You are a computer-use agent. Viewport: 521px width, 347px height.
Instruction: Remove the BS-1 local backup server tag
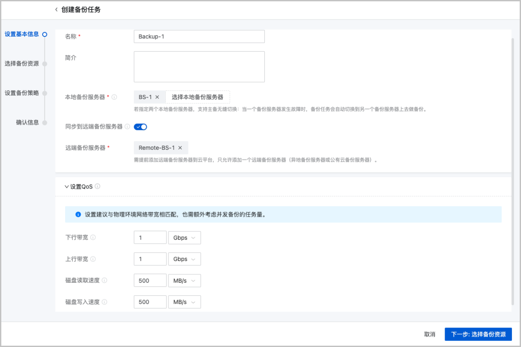(157, 97)
